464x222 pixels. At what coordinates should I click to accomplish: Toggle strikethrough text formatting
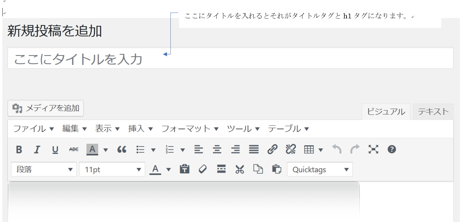coord(74,150)
